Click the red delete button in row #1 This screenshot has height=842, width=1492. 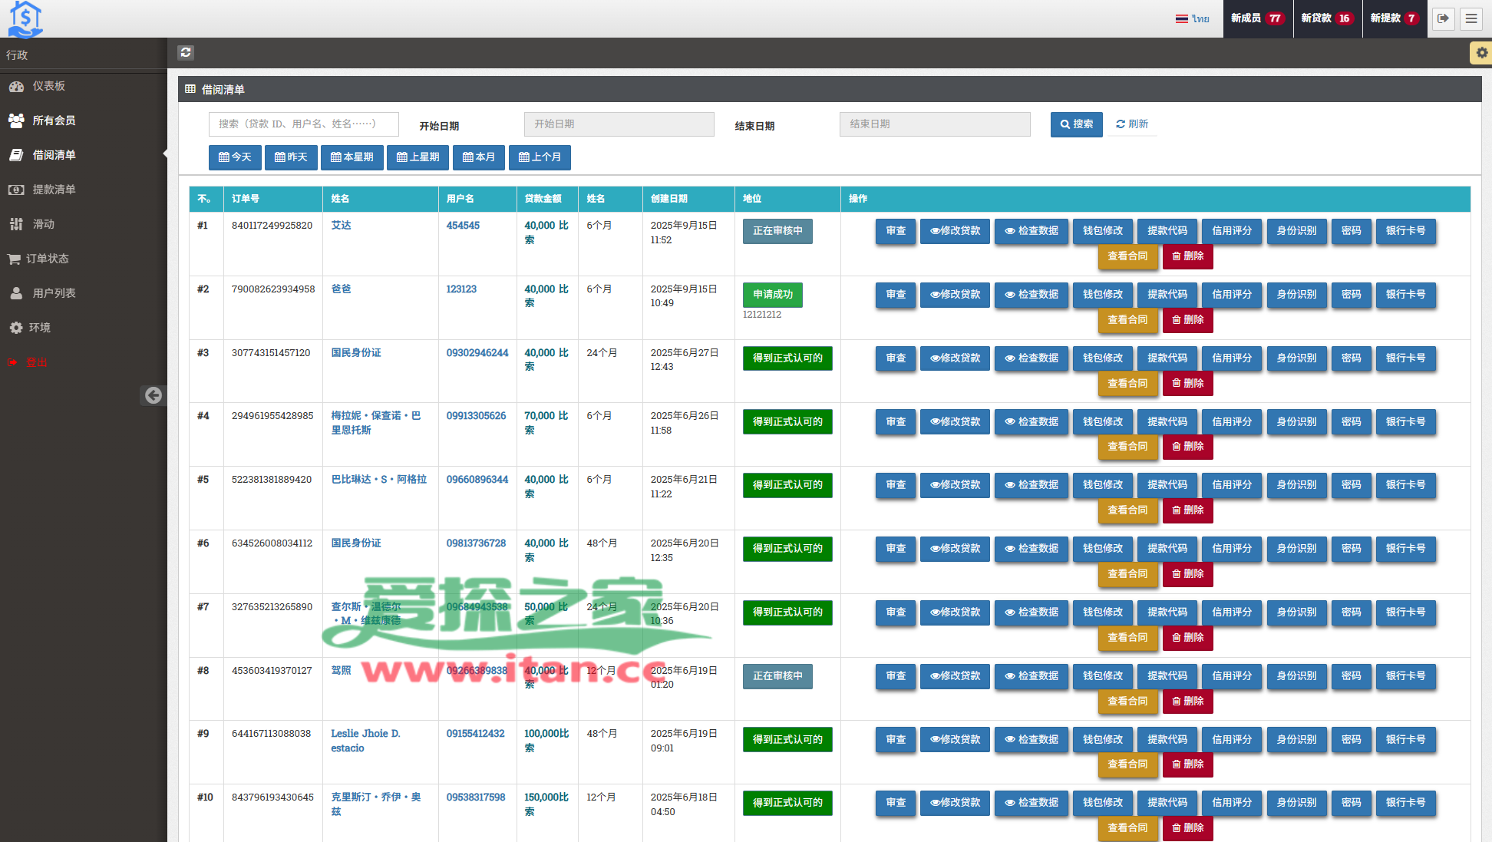click(1187, 256)
